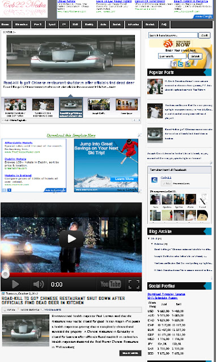Image resolution: width=217 pixels, height=362 pixels.
Task: Collapse the 2012 year in Blog Archive
Action: [148, 238]
